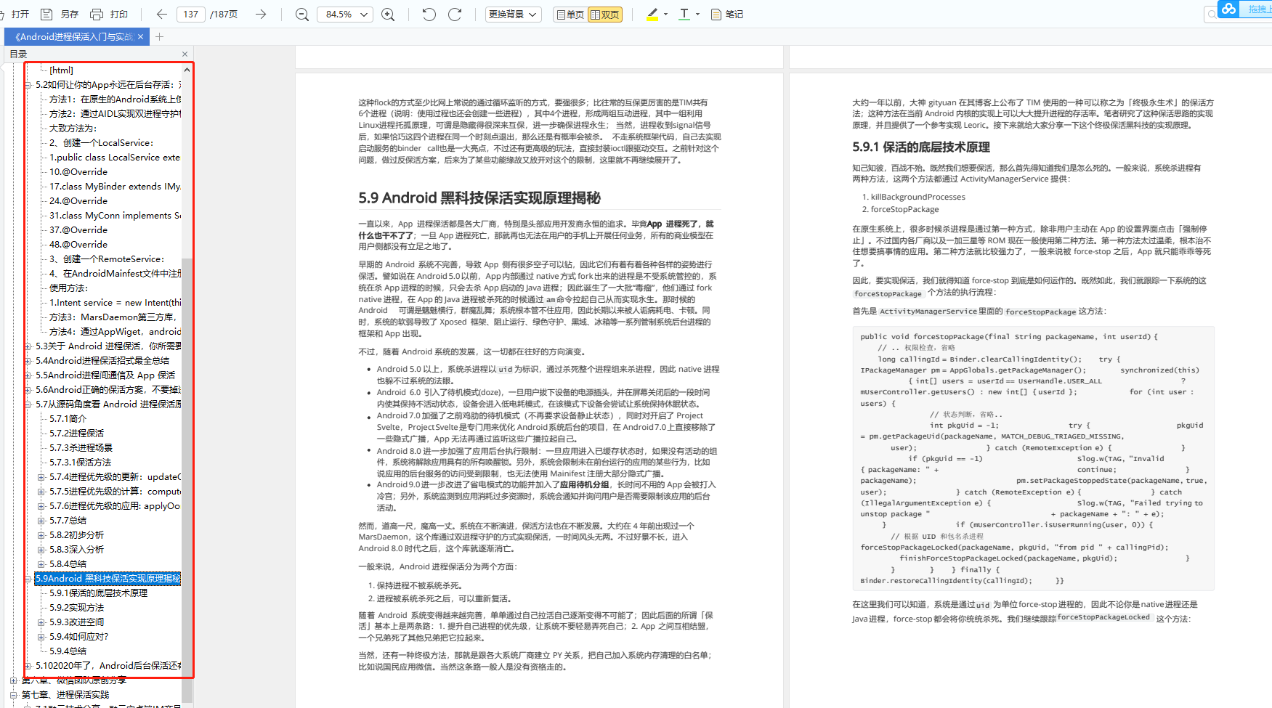Expand the 5.4Android进程保活招式最全总结 node

pos(28,361)
